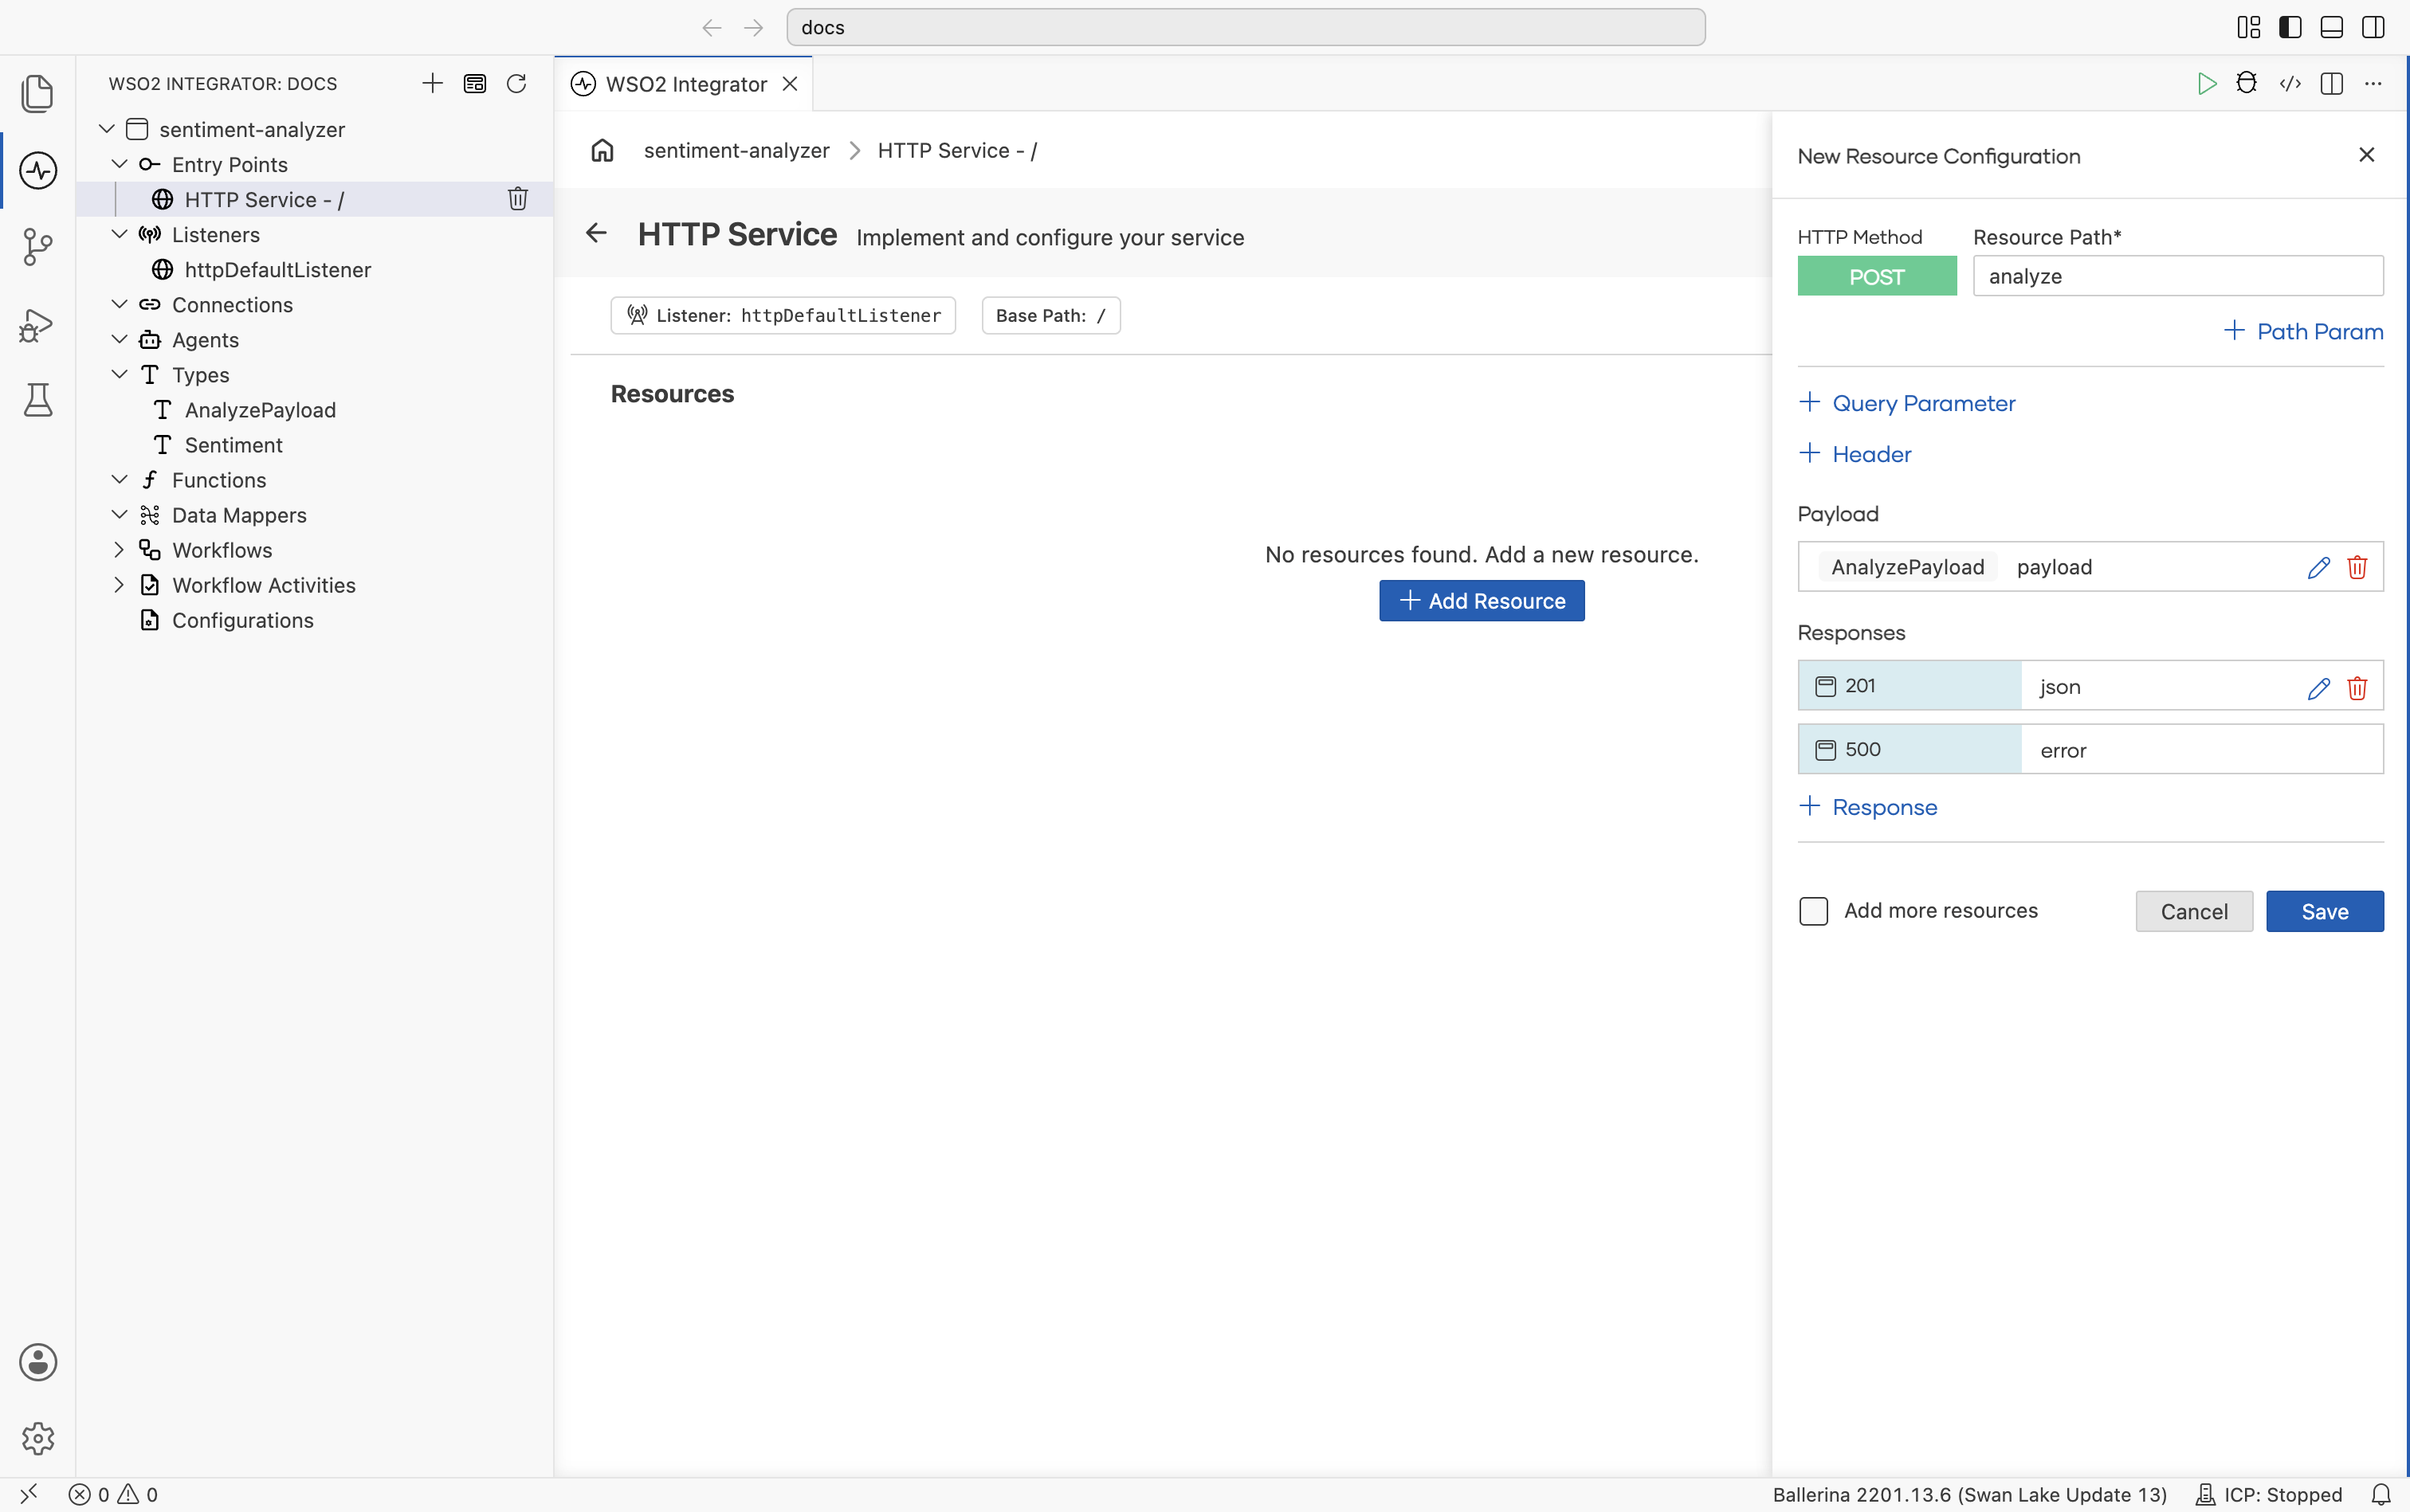The image size is (2410, 1512).
Task: Click sentiment-analyzer in the breadcrumb
Action: click(x=736, y=150)
